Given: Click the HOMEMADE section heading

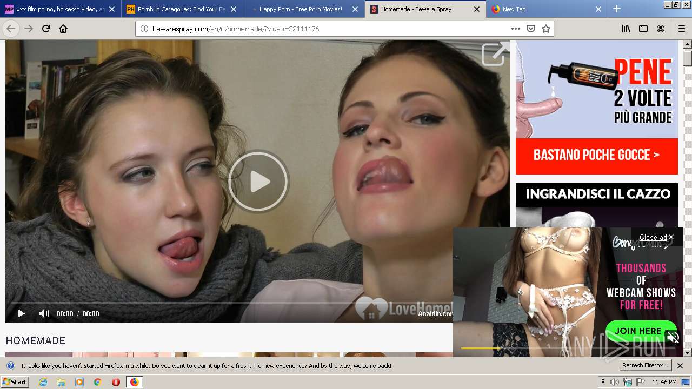Looking at the screenshot, I should (x=35, y=340).
